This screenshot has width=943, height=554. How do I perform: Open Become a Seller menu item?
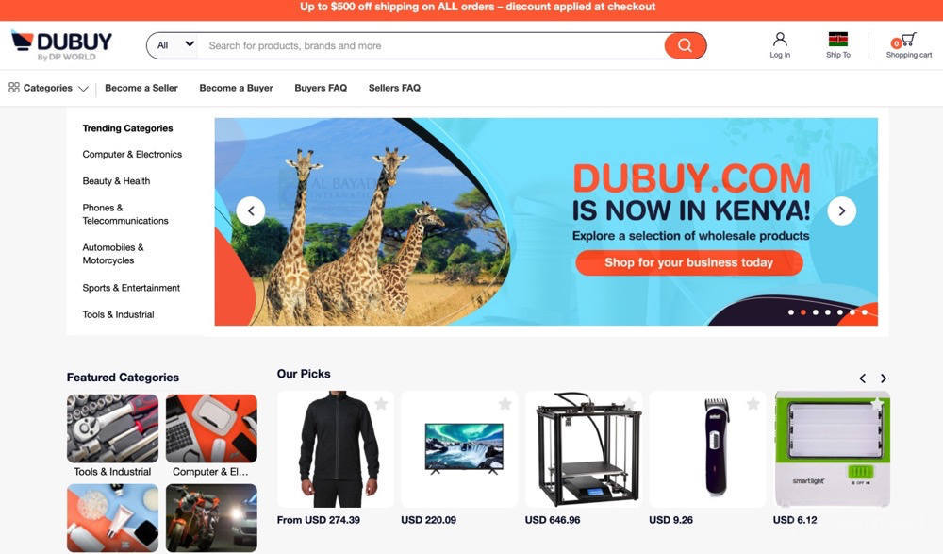tap(141, 88)
